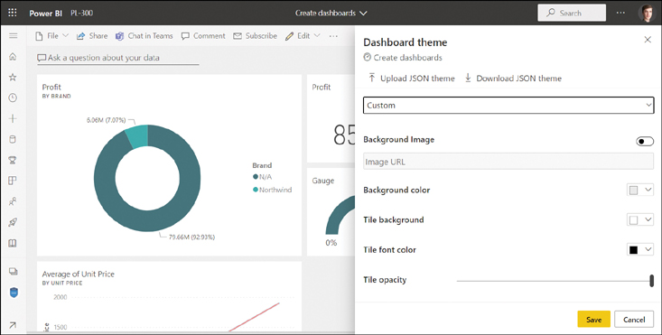Open Goals trophy icon in sidebar
The image size is (662, 335).
(13, 161)
